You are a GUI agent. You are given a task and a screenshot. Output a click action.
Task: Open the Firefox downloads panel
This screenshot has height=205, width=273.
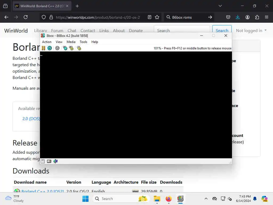coord(238,17)
